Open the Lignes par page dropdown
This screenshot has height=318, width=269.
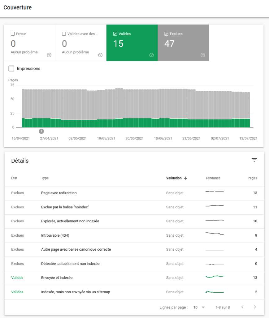coord(199,307)
